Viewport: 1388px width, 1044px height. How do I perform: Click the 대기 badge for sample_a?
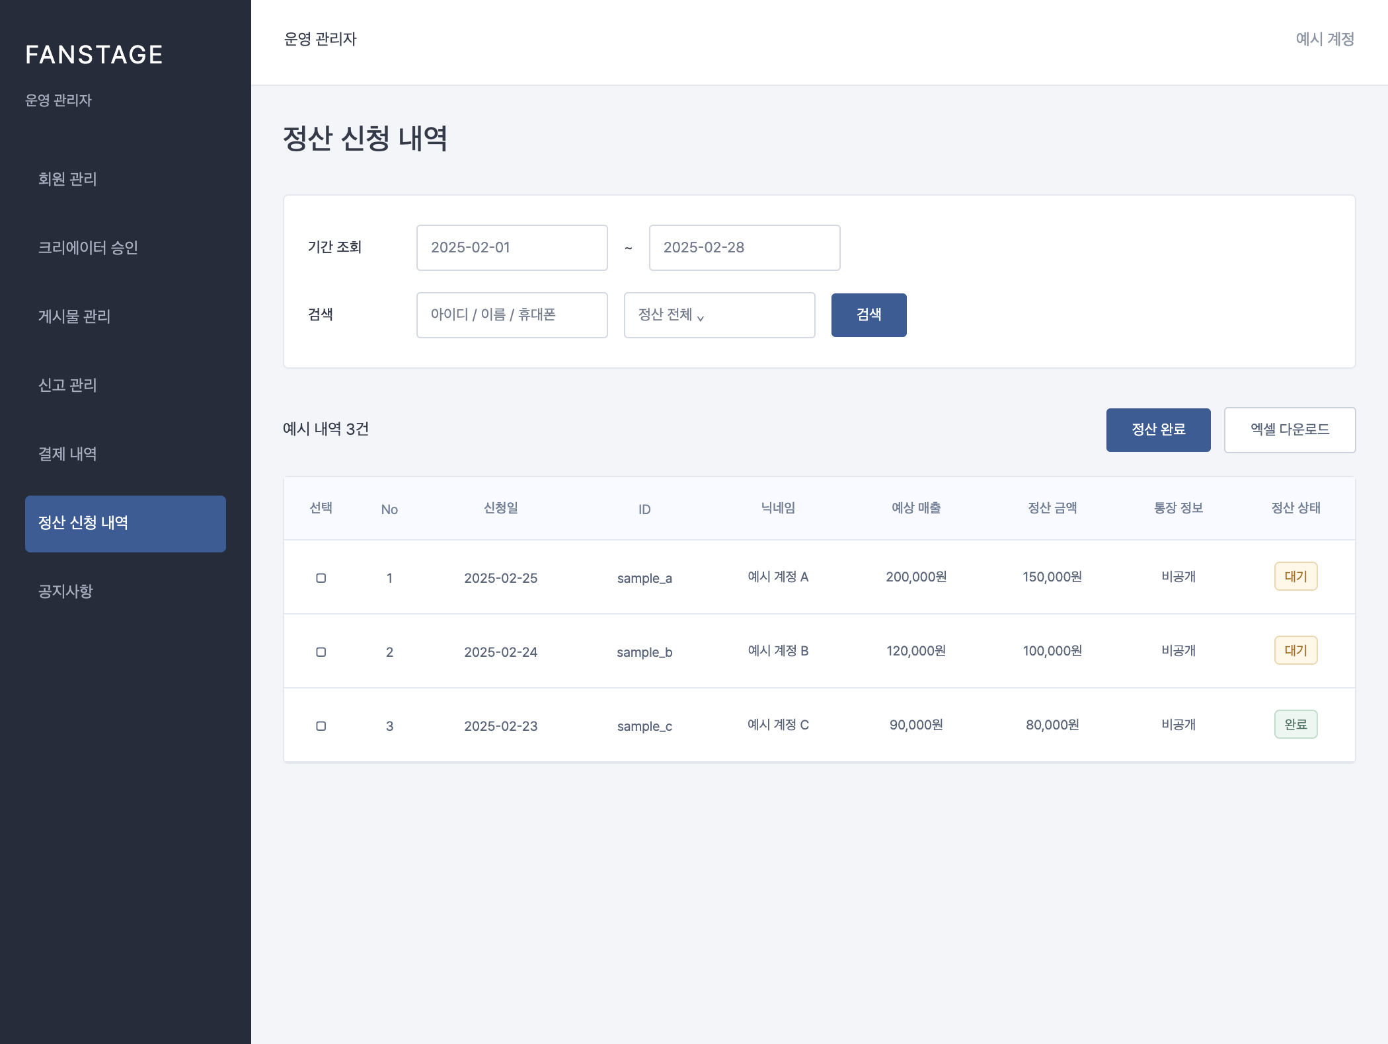[x=1295, y=576]
